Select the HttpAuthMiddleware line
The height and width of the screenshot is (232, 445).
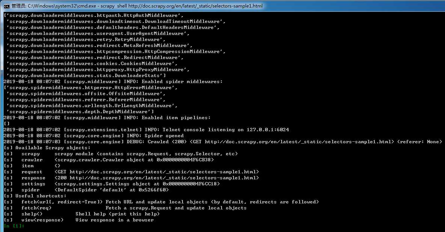94,15
